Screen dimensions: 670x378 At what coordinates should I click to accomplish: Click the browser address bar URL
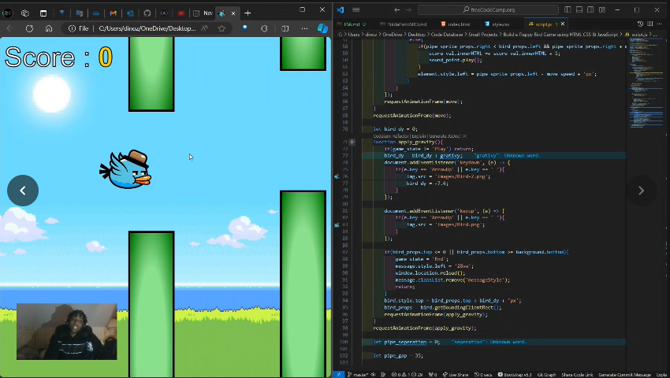coord(147,28)
